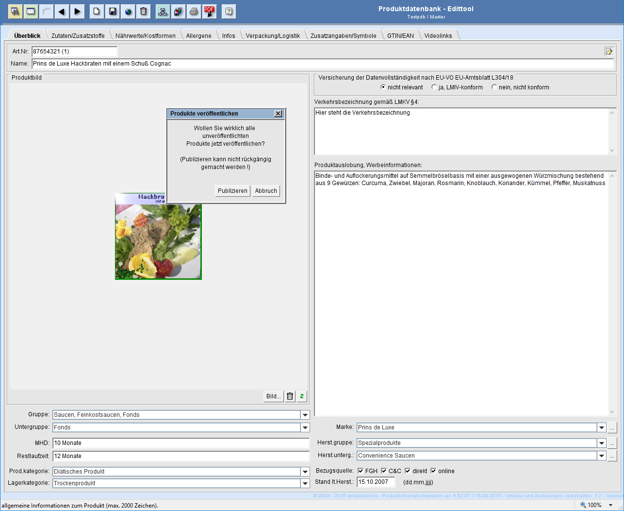Expand the Marke dropdown

pos(602,427)
